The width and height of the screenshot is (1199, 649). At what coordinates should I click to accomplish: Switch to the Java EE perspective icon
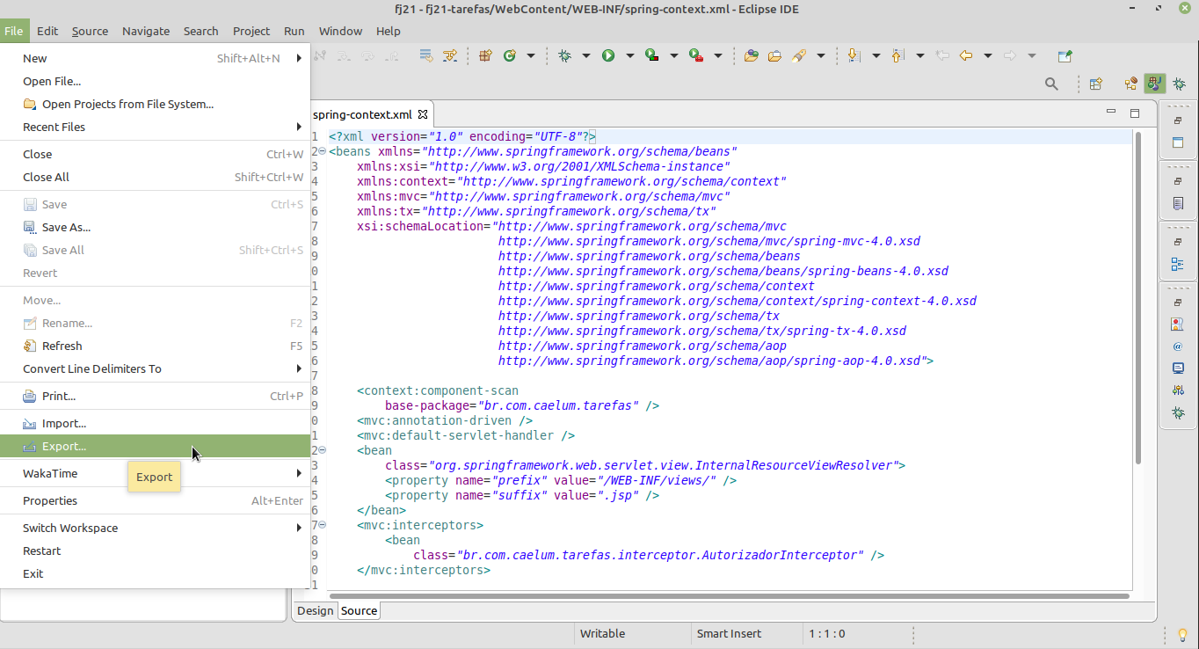(1155, 84)
